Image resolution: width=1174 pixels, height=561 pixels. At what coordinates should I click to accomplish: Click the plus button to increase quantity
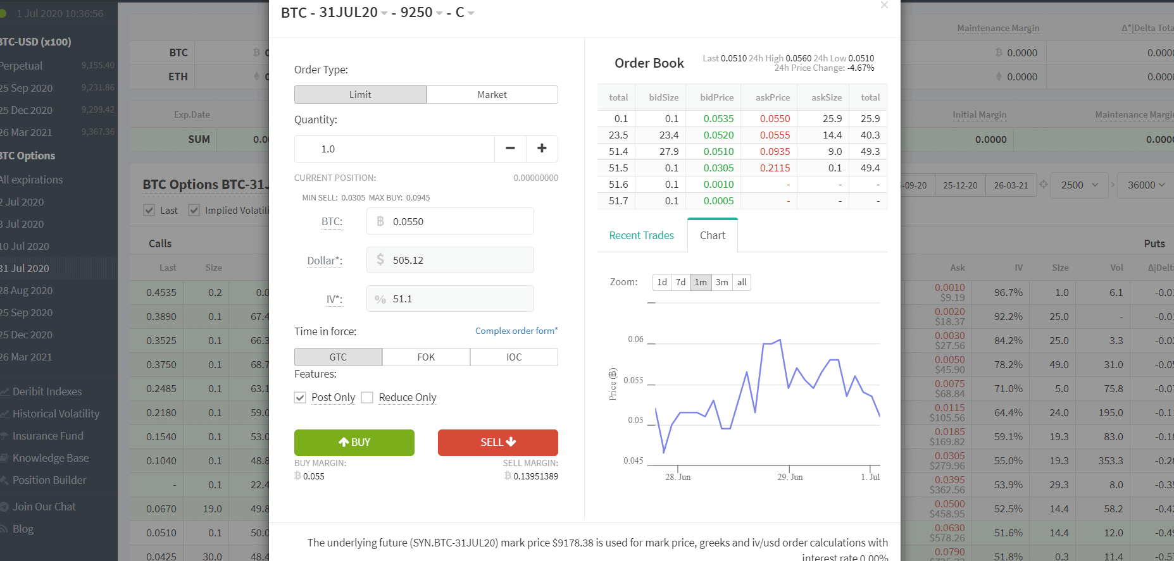pyautogui.click(x=542, y=149)
